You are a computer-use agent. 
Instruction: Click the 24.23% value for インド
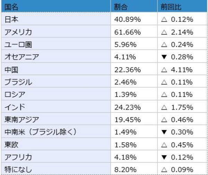127,107
